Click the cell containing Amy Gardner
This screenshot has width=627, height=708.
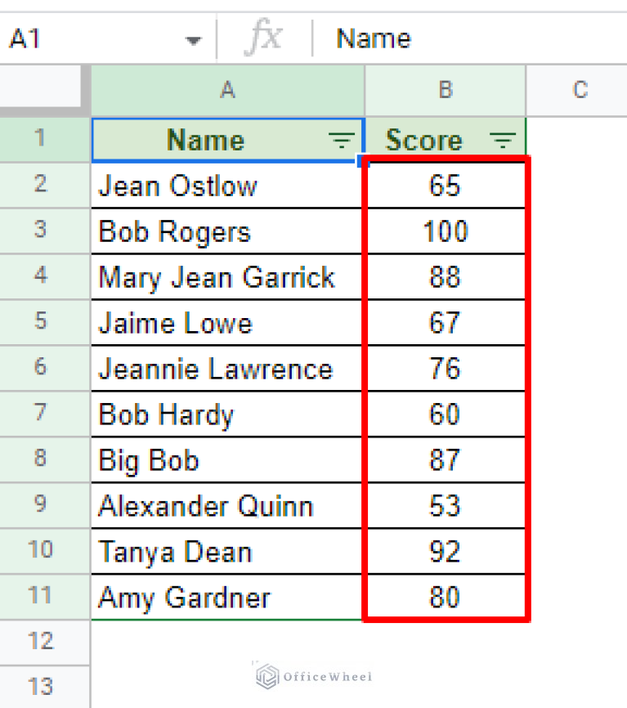[x=226, y=597]
